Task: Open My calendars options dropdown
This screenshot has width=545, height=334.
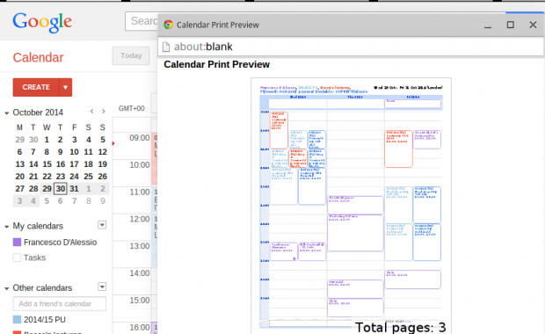Action: click(x=102, y=225)
